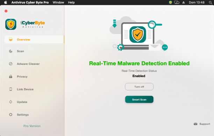Image resolution: width=214 pixels, height=136 pixels.
Task: Click the shield checkmark illustration
Action: tap(138, 35)
